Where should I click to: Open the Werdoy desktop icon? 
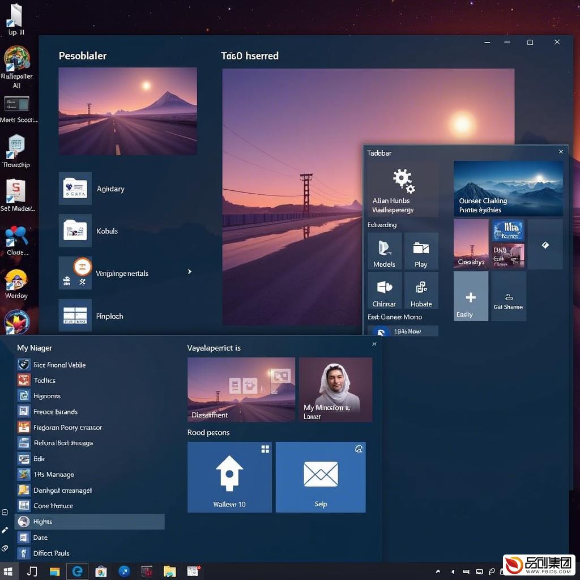pos(16,284)
